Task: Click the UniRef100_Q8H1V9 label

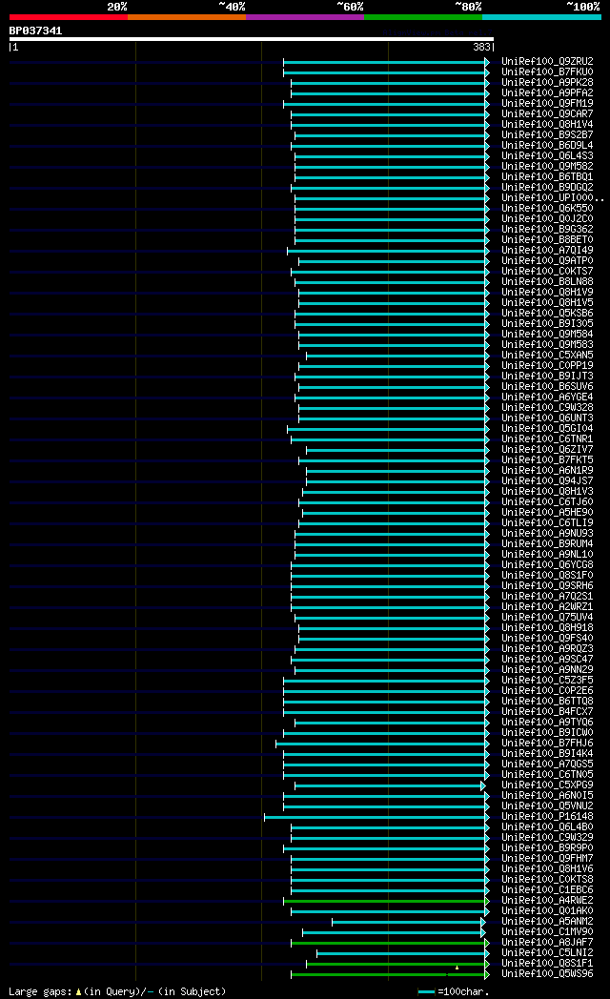Action: pyautogui.click(x=547, y=293)
